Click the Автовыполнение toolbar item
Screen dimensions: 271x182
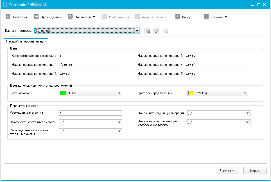[151, 17]
